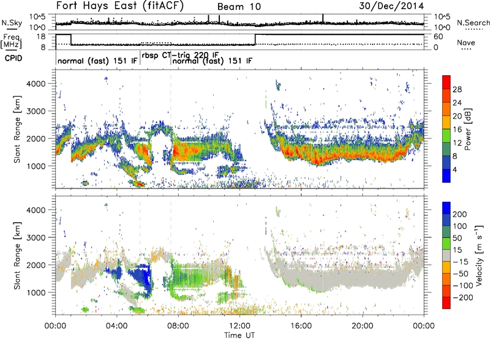Click the '08:00' time tick label
Screen dimensions: 490x339
tap(178, 326)
